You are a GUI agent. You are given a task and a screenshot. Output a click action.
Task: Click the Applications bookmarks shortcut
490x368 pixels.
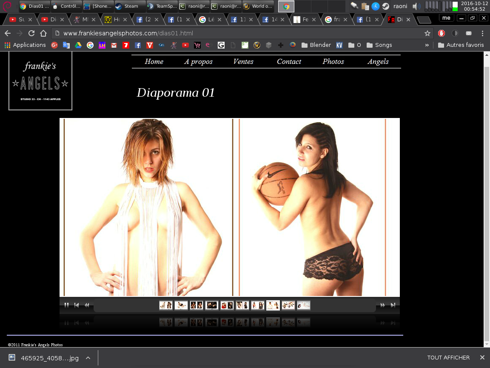[25, 45]
